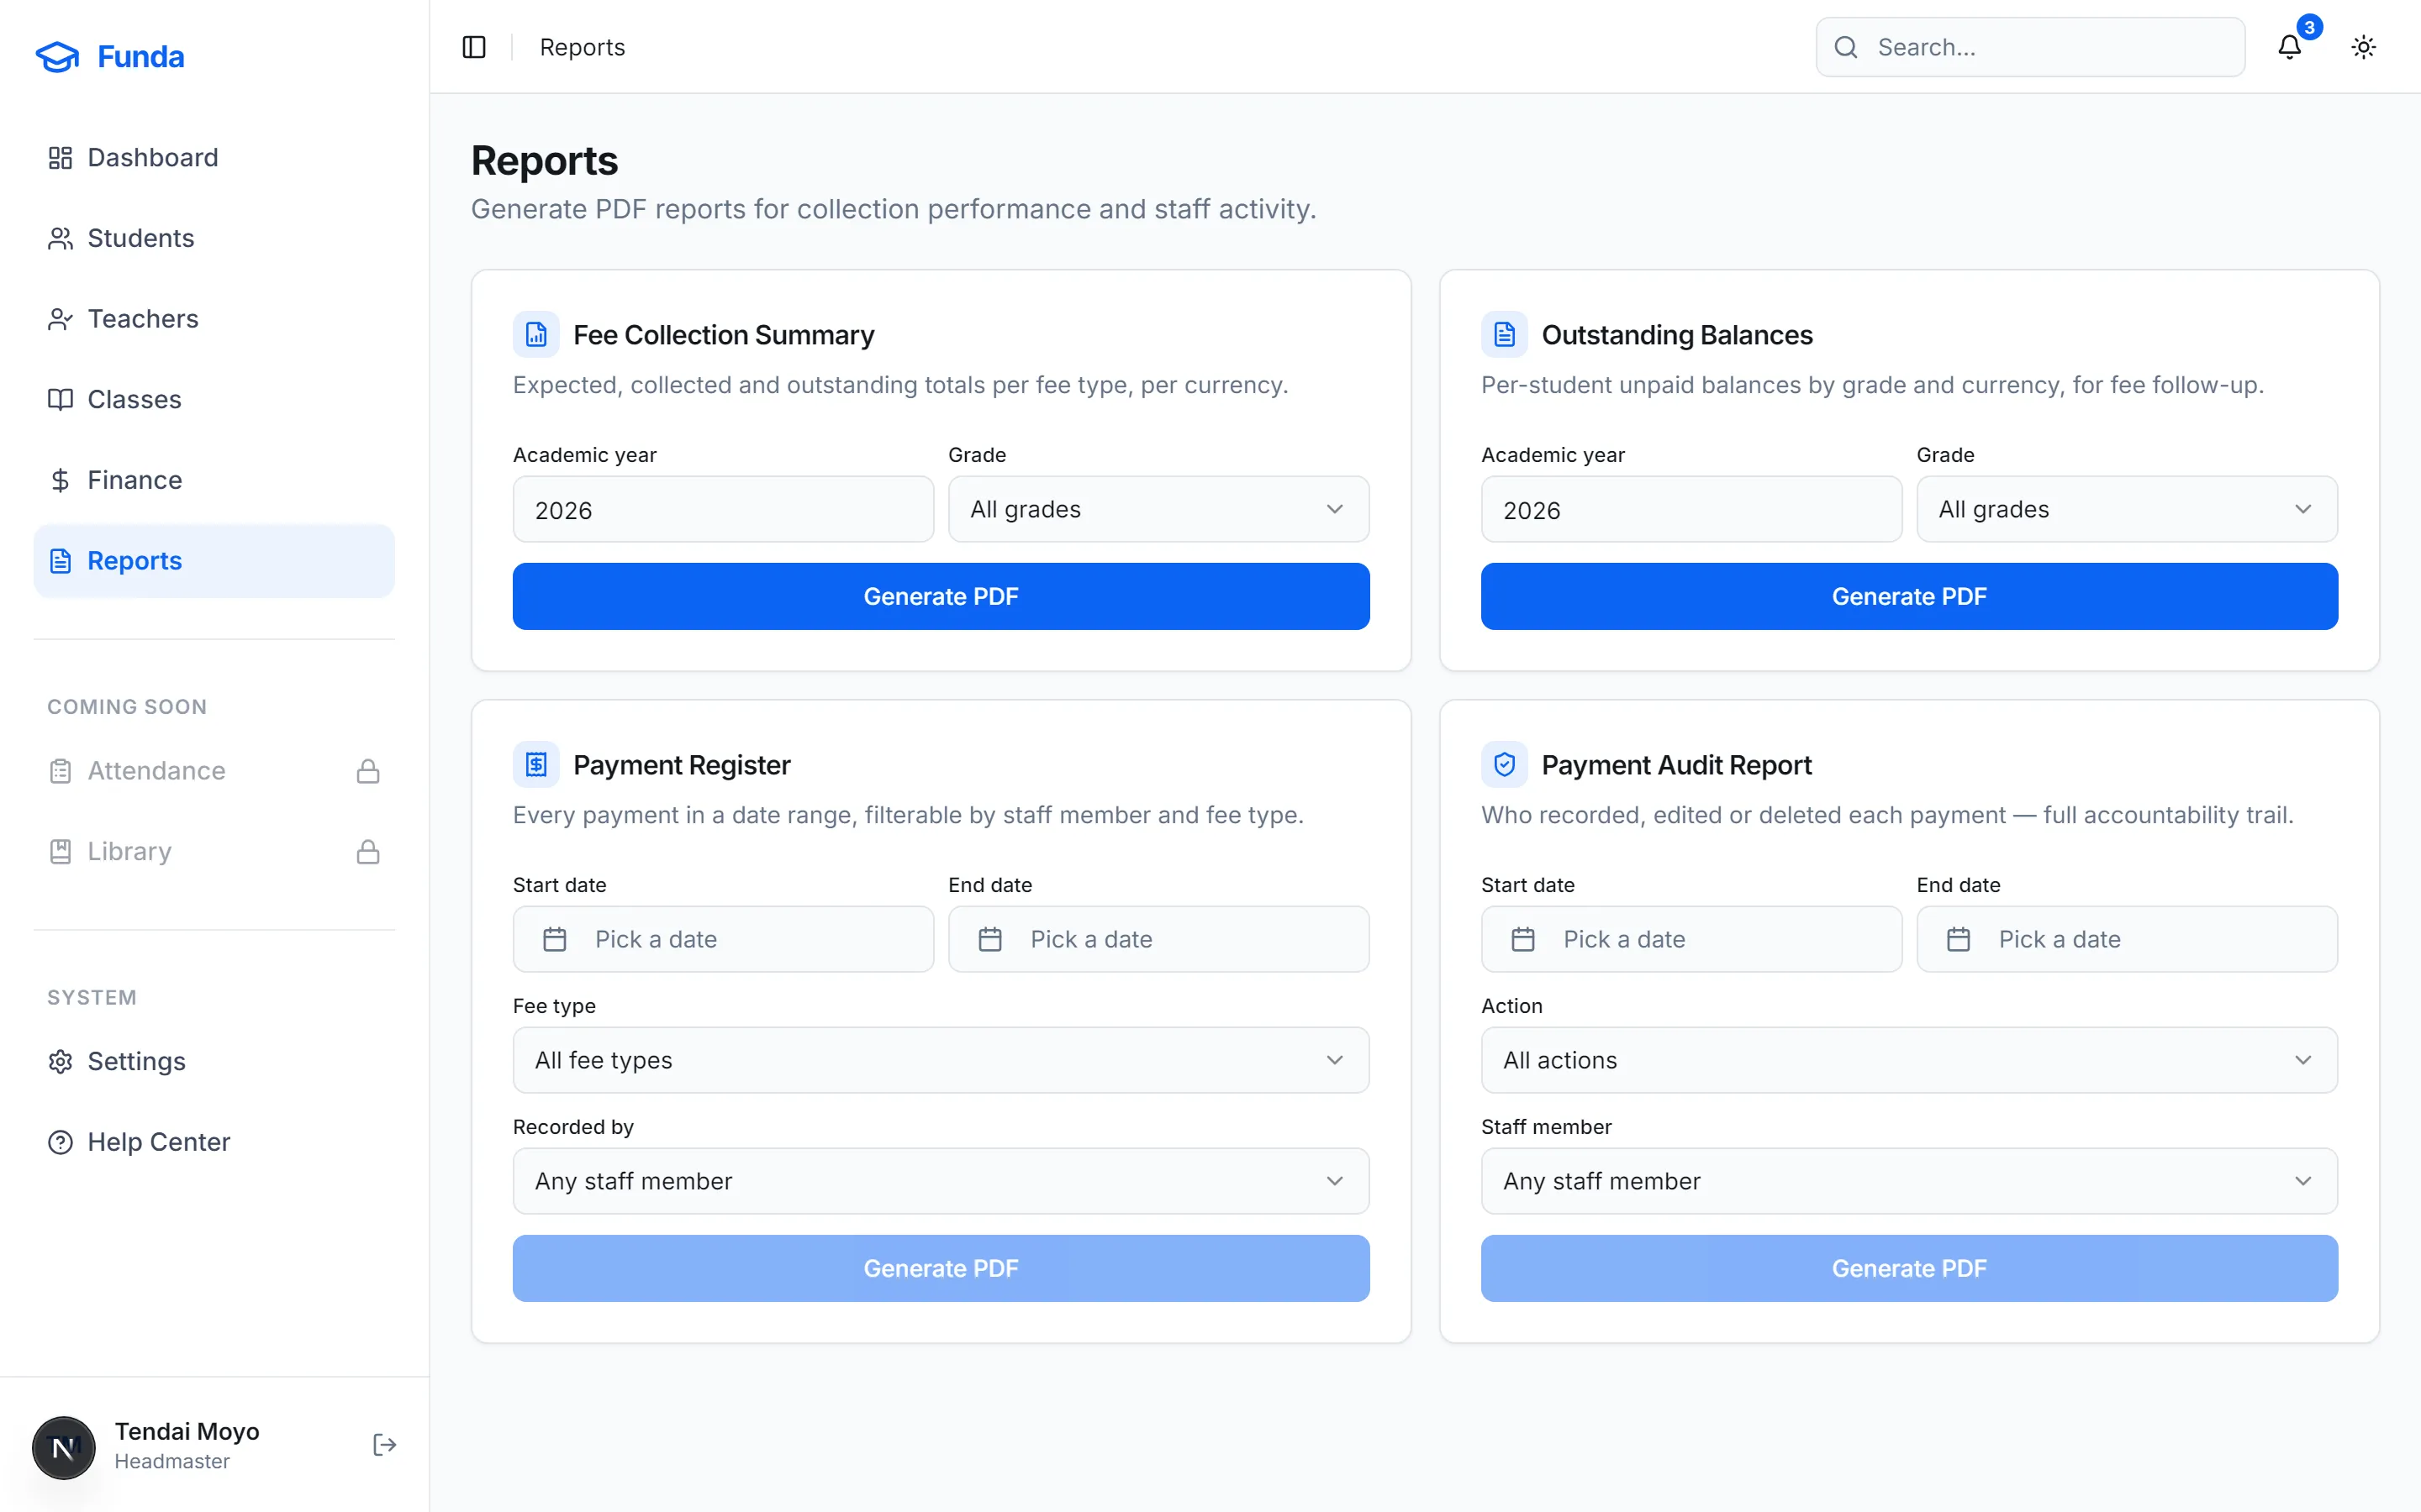This screenshot has height=1512, width=2421.
Task: Open the All actions dropdown
Action: 1909,1060
